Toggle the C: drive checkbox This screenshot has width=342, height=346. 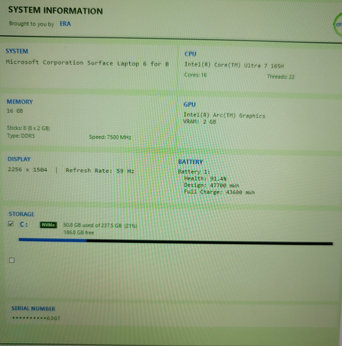(11, 224)
